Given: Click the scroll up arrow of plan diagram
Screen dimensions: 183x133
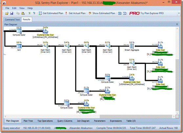Looking at the screenshot, I should click(x=177, y=28).
